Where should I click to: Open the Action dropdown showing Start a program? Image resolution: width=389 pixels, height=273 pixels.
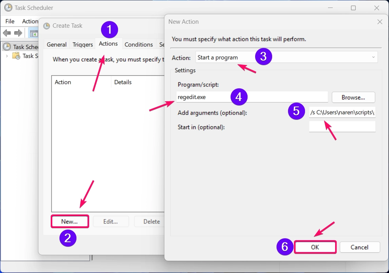(286, 57)
